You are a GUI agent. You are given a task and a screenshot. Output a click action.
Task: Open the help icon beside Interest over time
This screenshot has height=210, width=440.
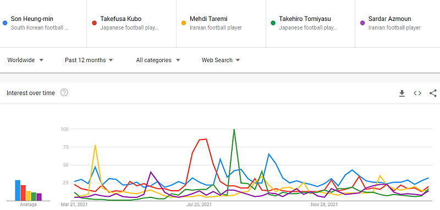64,92
